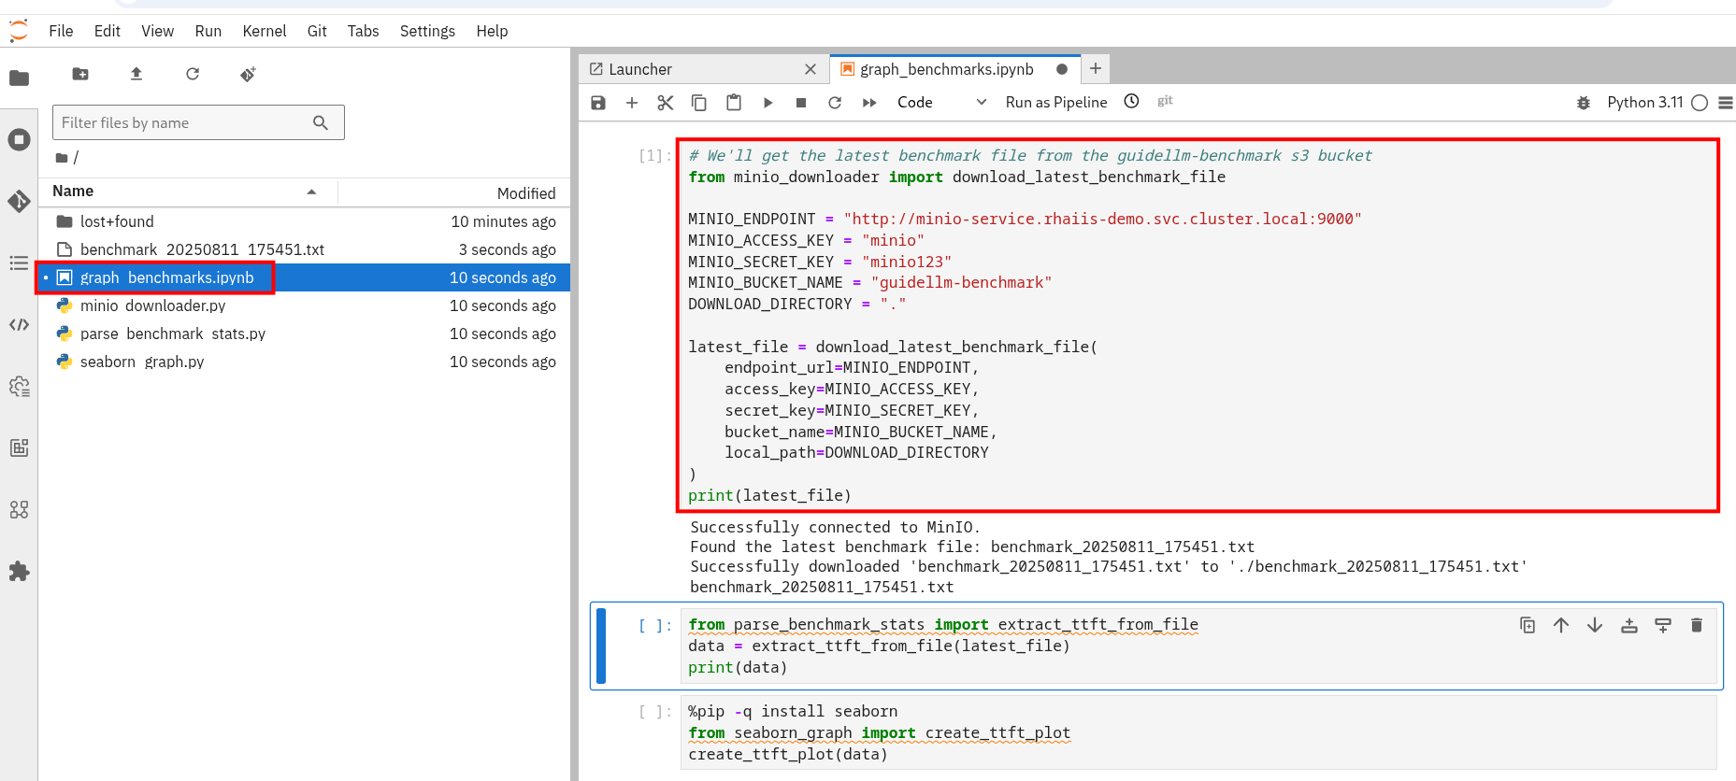Open the Git sidebar panel
The height and width of the screenshot is (781, 1736).
point(19,201)
